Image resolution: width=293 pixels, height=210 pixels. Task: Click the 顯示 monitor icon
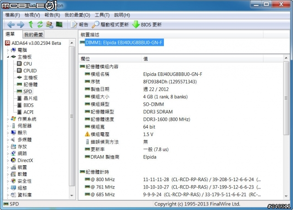tap(13, 133)
